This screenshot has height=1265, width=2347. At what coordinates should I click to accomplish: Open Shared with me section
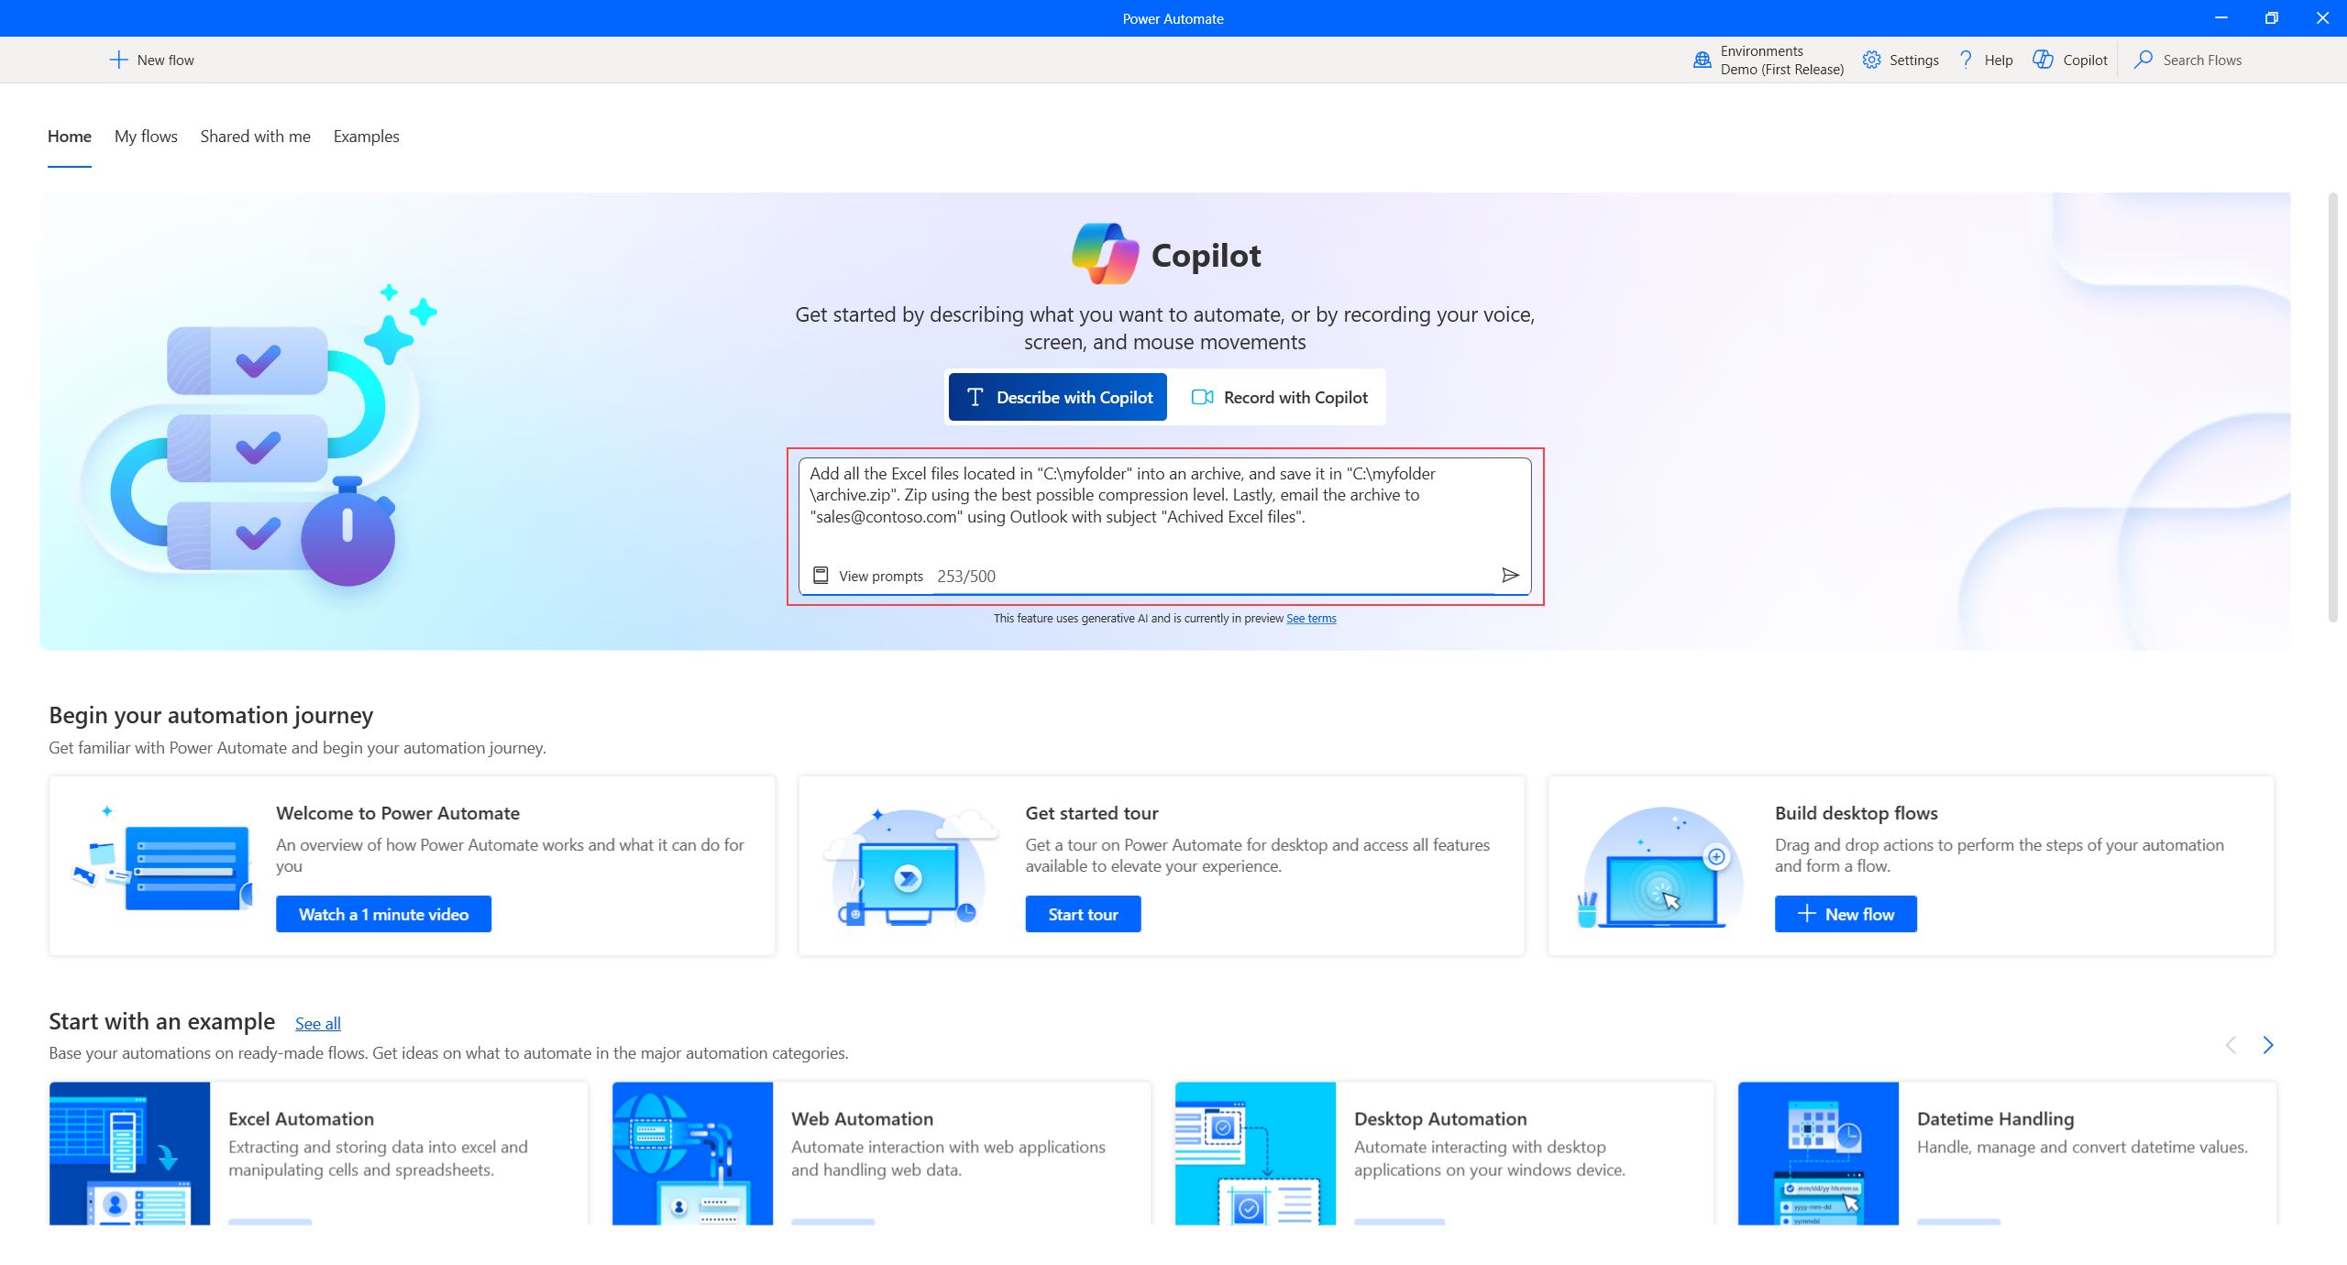pyautogui.click(x=252, y=136)
